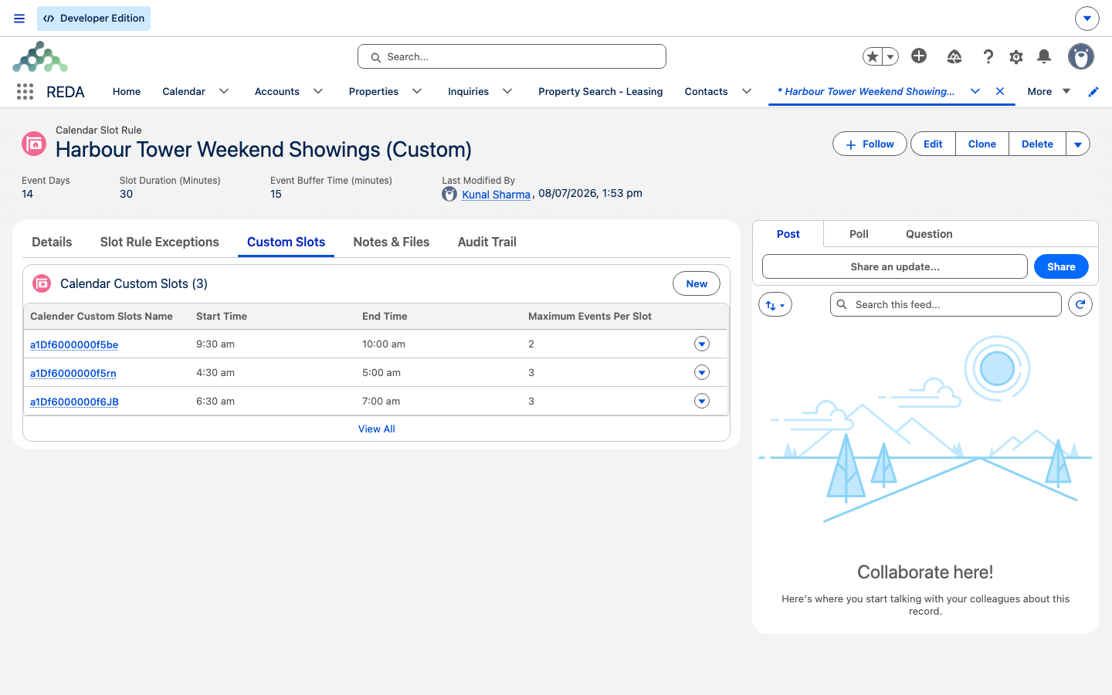Click New in Calendar Custom Slots
This screenshot has width=1112, height=695.
click(x=697, y=283)
